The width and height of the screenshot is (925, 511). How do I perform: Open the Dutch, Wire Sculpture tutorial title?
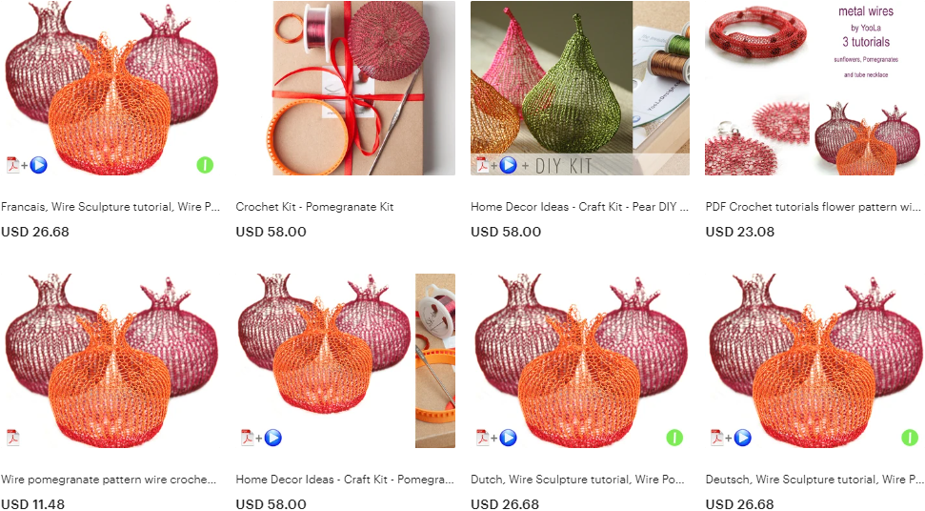click(x=577, y=480)
